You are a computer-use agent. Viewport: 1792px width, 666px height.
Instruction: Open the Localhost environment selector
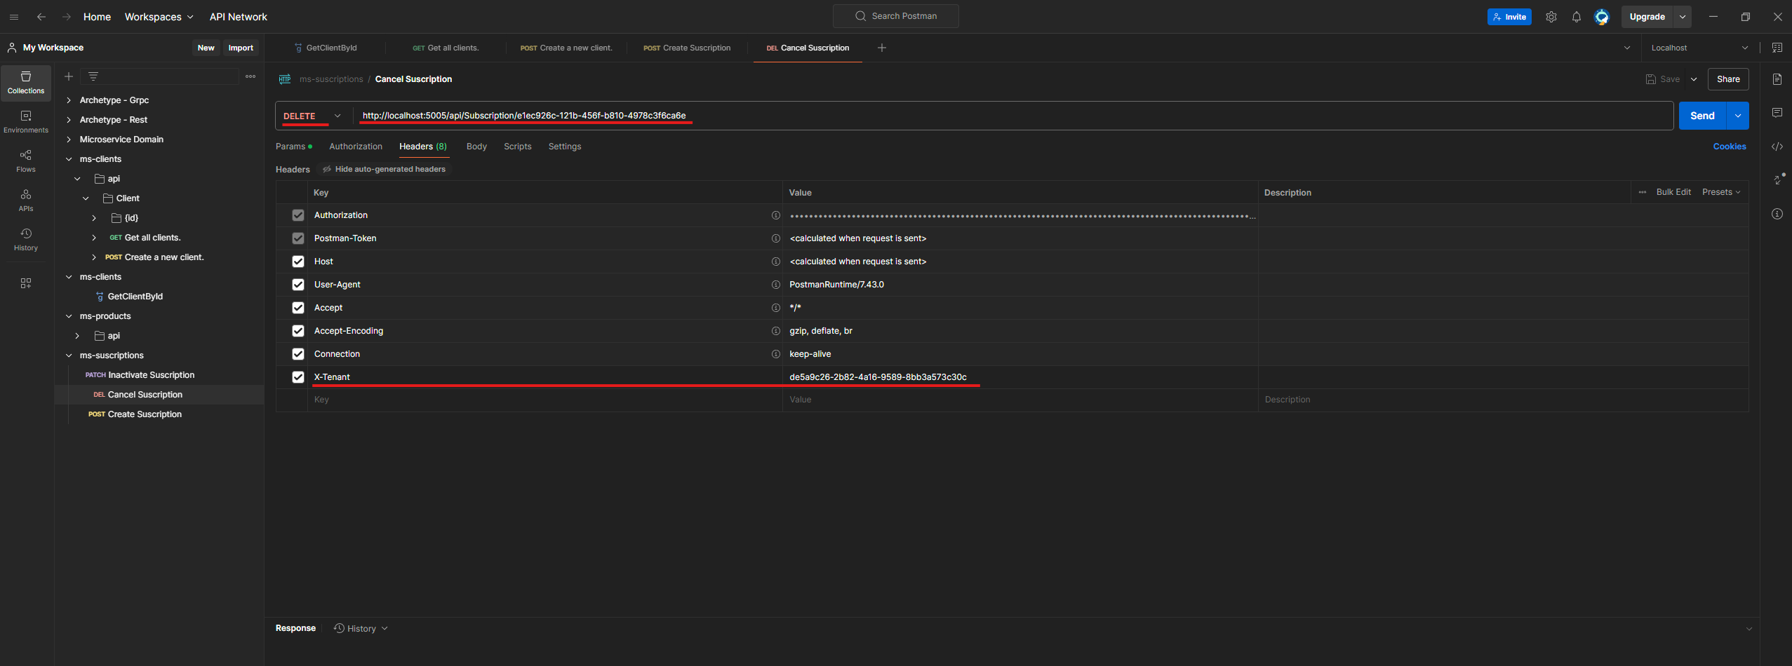pos(1698,48)
